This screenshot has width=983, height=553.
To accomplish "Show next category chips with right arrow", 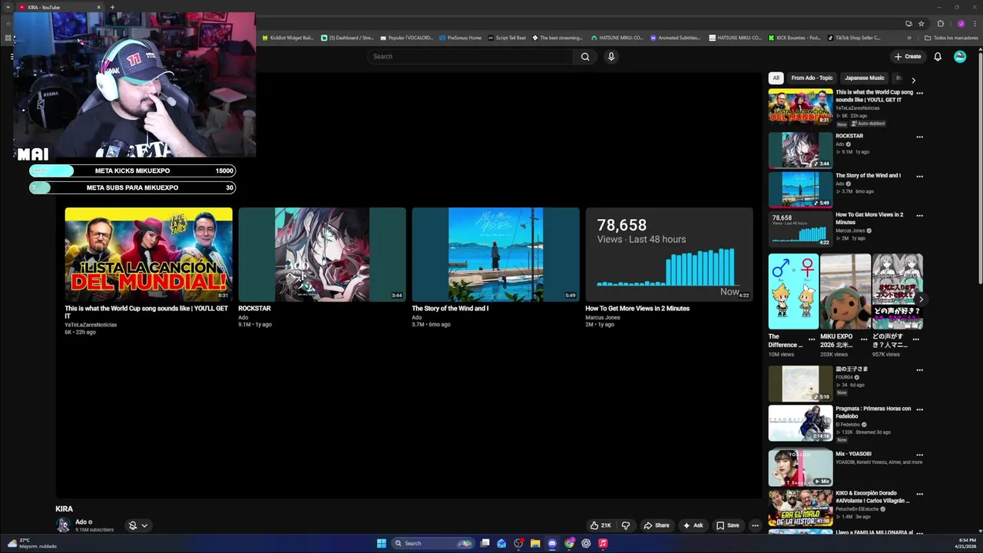I will pos(913,79).
